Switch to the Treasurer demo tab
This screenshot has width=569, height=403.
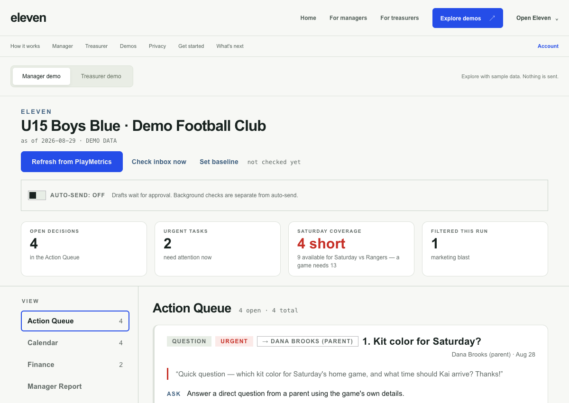(x=101, y=76)
